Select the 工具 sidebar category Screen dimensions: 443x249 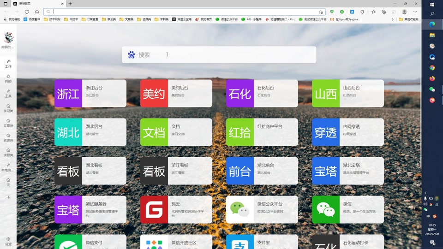pos(8,94)
